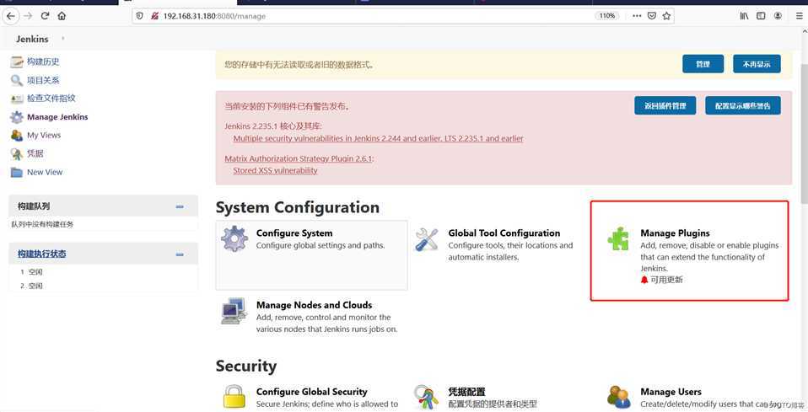Open 构建历史 in the sidebar

(43, 62)
